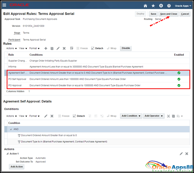Click the Copy icon beside scissors
194x173 pixels.
(x=173, y=116)
